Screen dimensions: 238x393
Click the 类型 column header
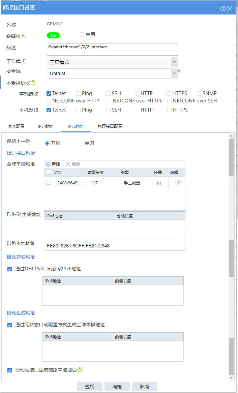125,173
